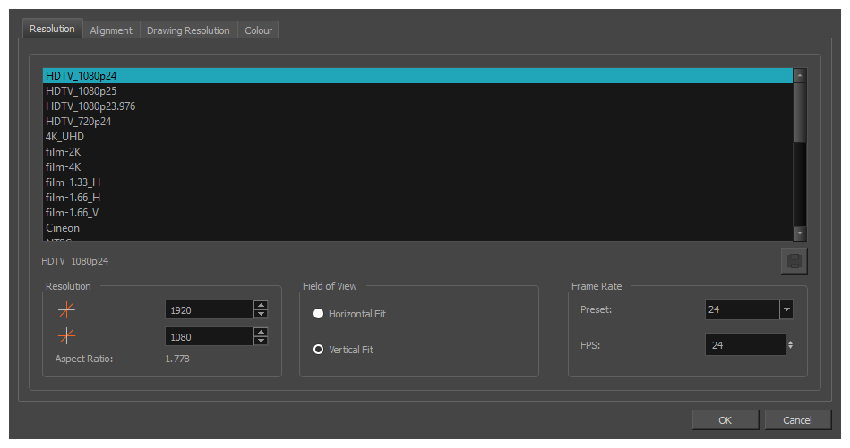The width and height of the screenshot is (850, 448).
Task: Switch to the Colour tab
Action: coord(259,30)
